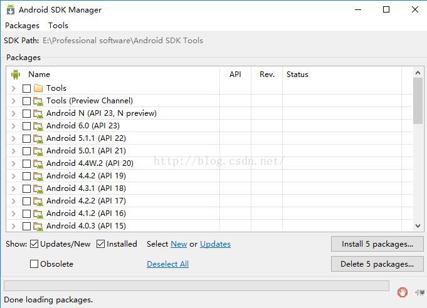Click the Android 4.4.2 package folder icon

tap(38, 176)
